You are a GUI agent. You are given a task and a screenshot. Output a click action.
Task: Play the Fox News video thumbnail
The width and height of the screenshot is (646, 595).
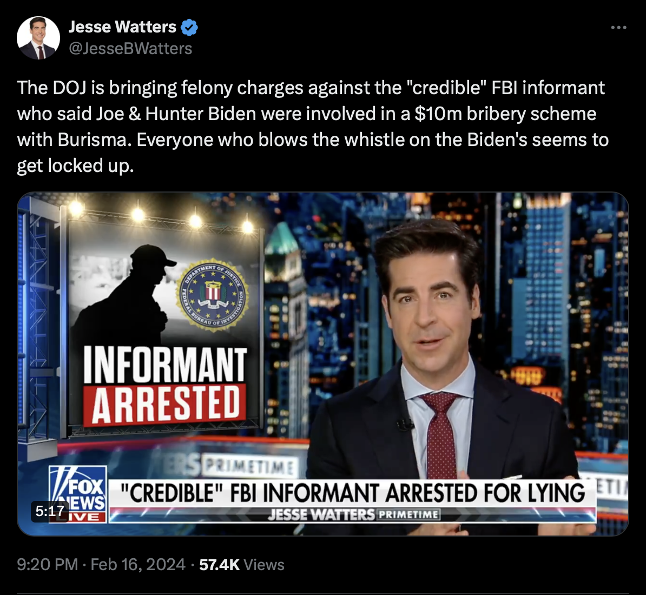point(323,364)
